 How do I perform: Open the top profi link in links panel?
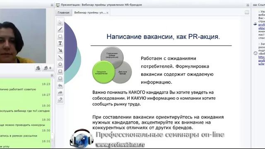(x=262, y=25)
